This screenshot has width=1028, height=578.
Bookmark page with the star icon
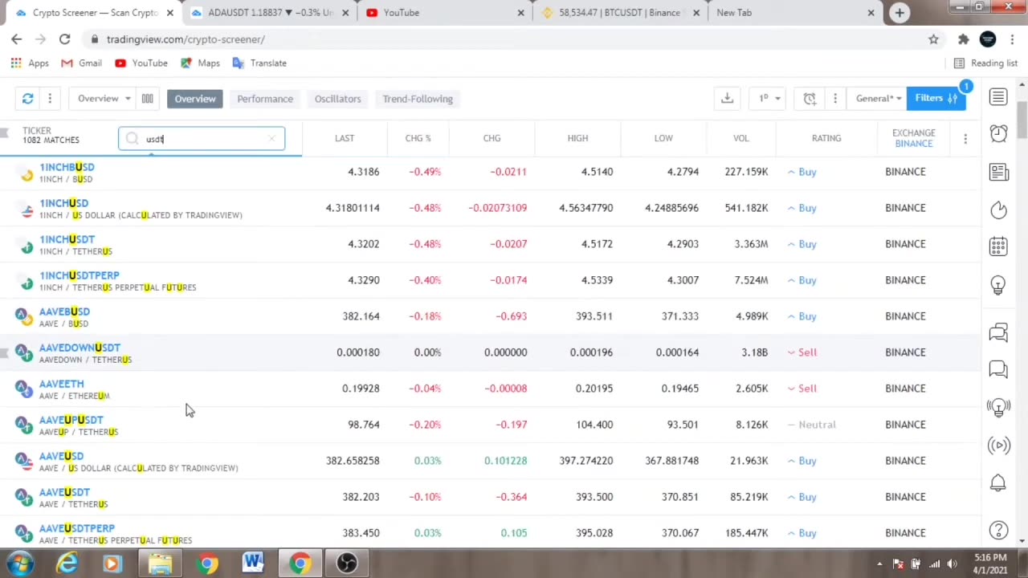933,39
